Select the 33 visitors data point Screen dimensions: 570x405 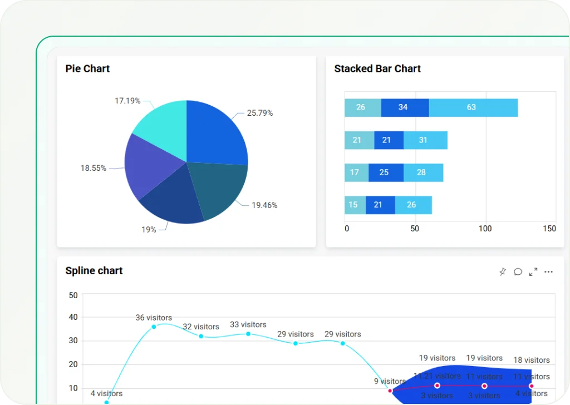248,334
